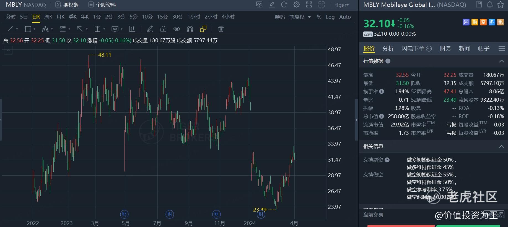Image resolution: width=508 pixels, height=227 pixels.
Task: Refresh the chart with the circular arrow icon
Action: pyautogui.click(x=284, y=4)
